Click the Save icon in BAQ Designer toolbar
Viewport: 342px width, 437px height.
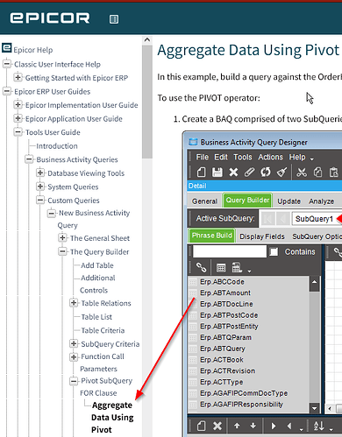click(x=217, y=172)
